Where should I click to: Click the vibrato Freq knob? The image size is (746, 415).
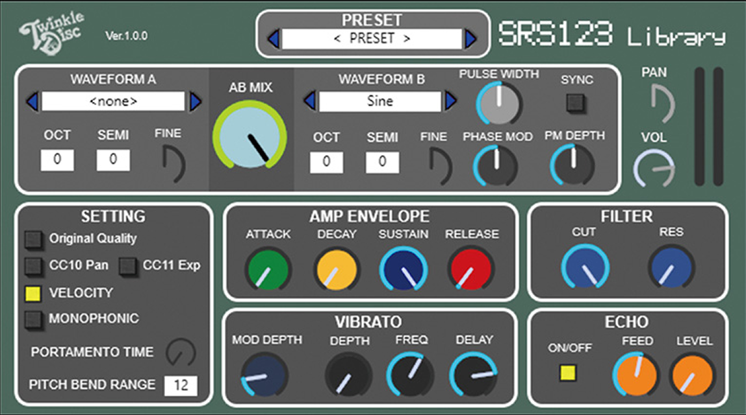pyautogui.click(x=411, y=375)
